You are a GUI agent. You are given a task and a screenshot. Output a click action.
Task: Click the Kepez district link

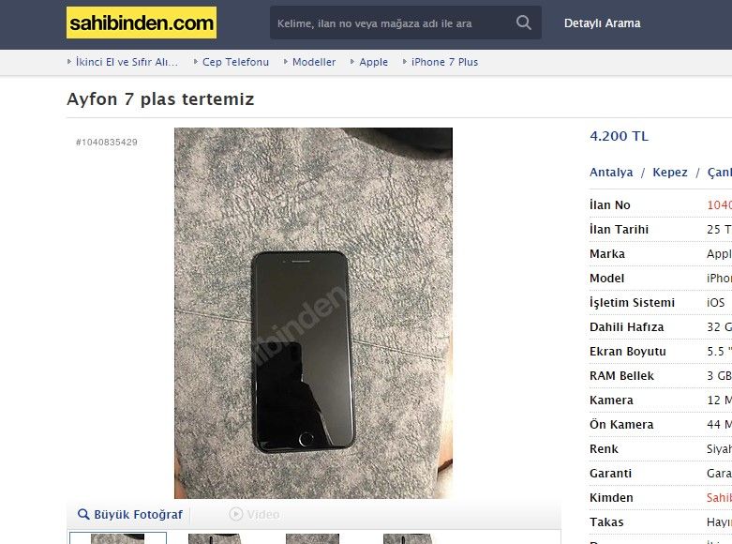click(x=670, y=172)
